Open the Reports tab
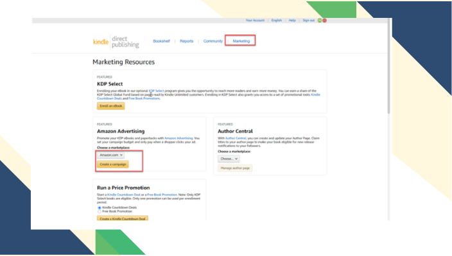The width and height of the screenshot is (452, 256). (186, 41)
